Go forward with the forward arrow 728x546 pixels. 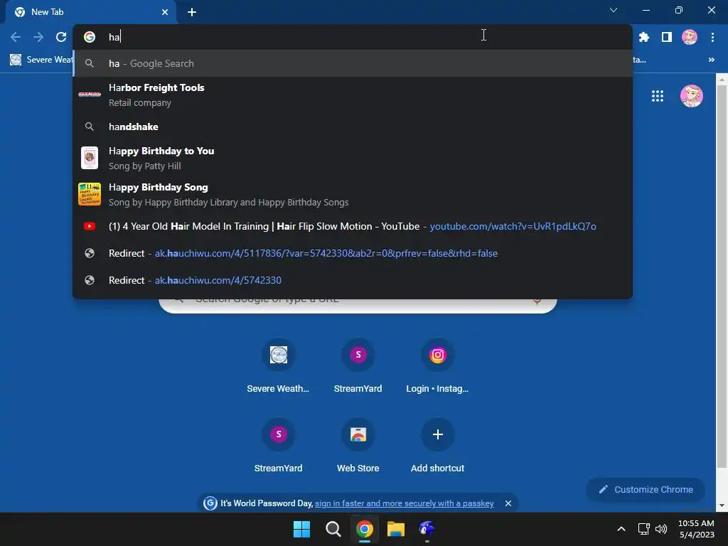coord(38,37)
